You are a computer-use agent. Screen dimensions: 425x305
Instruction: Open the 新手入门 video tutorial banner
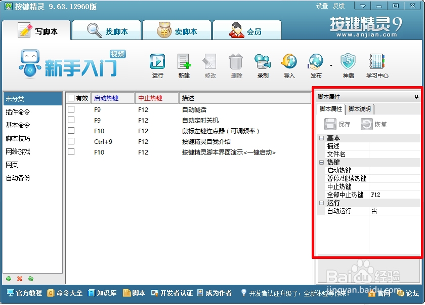click(72, 64)
